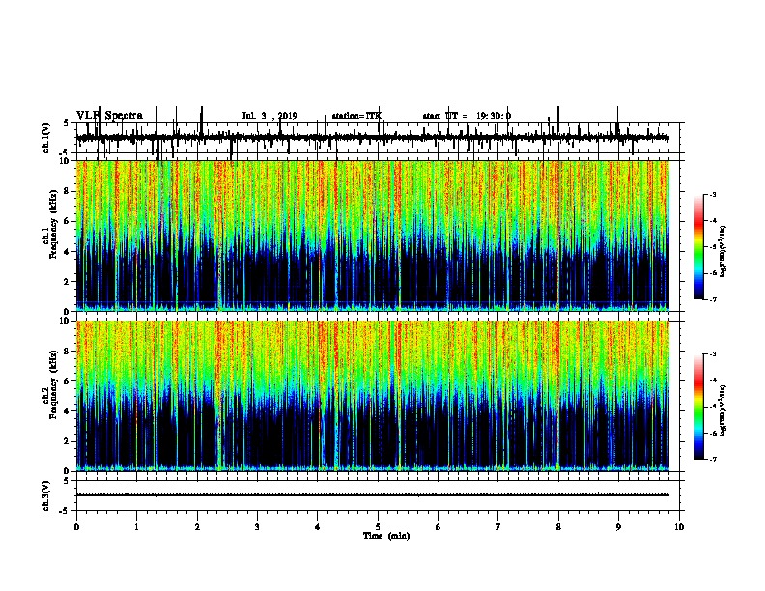This screenshot has width=765, height=591.
Task: Click the '4' kHz tick of ch.2 spectrogram
Action: pos(67,411)
